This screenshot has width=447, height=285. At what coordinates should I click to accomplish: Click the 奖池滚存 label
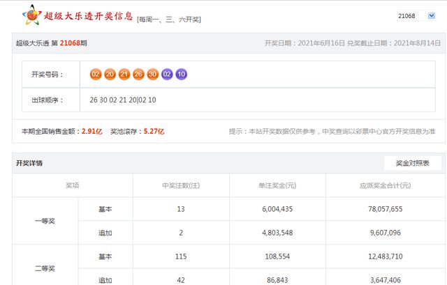click(126, 132)
